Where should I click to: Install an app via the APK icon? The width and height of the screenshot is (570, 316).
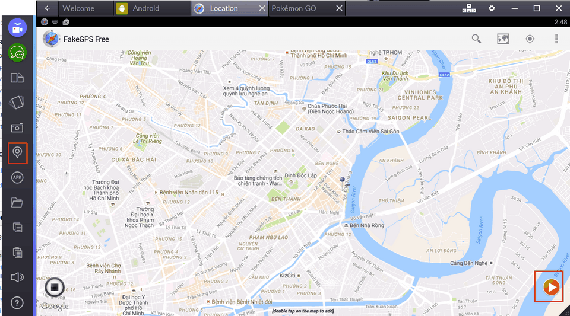(x=17, y=177)
